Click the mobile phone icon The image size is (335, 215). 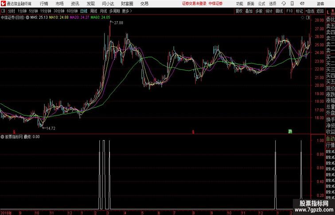[292, 4]
